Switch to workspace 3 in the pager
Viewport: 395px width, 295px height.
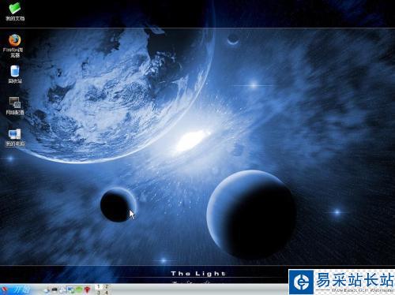pos(99,293)
